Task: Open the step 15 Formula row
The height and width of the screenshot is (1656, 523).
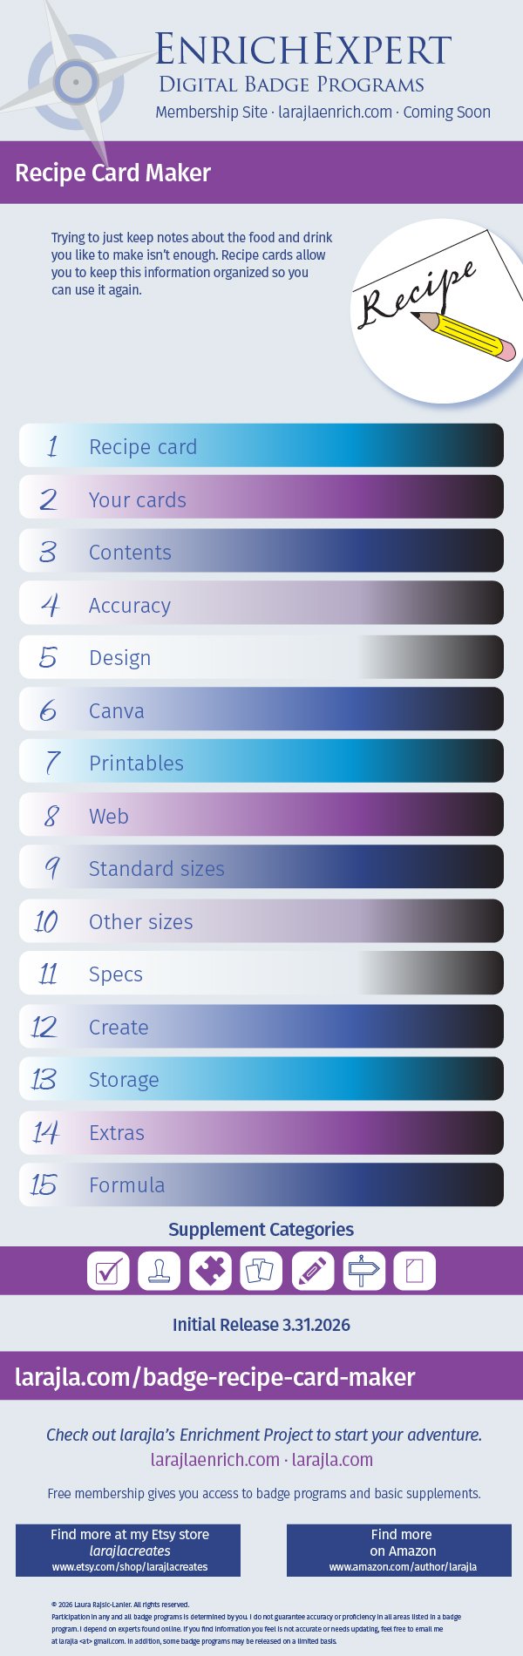Action: pyautogui.click(x=261, y=1184)
